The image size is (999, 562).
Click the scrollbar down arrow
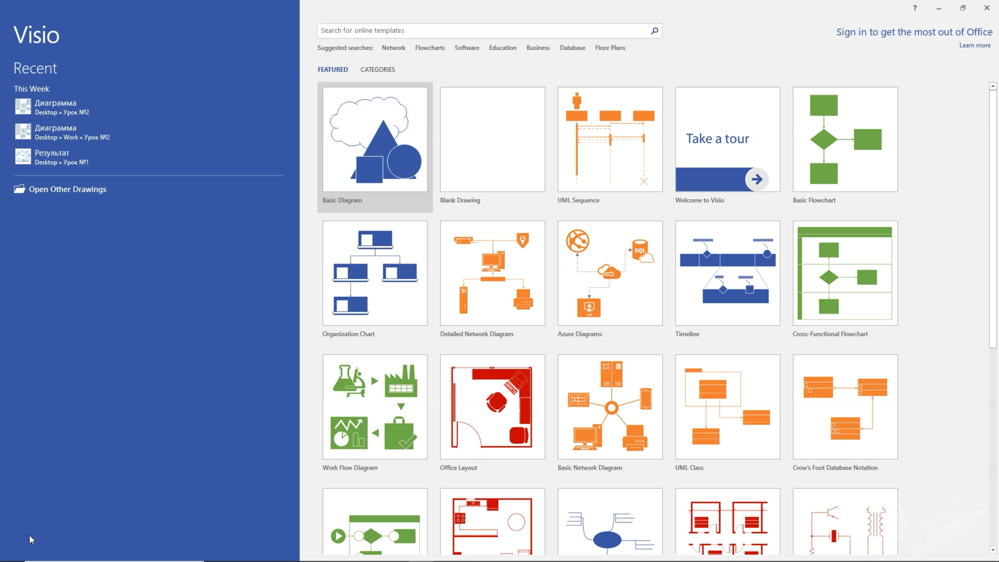pyautogui.click(x=992, y=550)
